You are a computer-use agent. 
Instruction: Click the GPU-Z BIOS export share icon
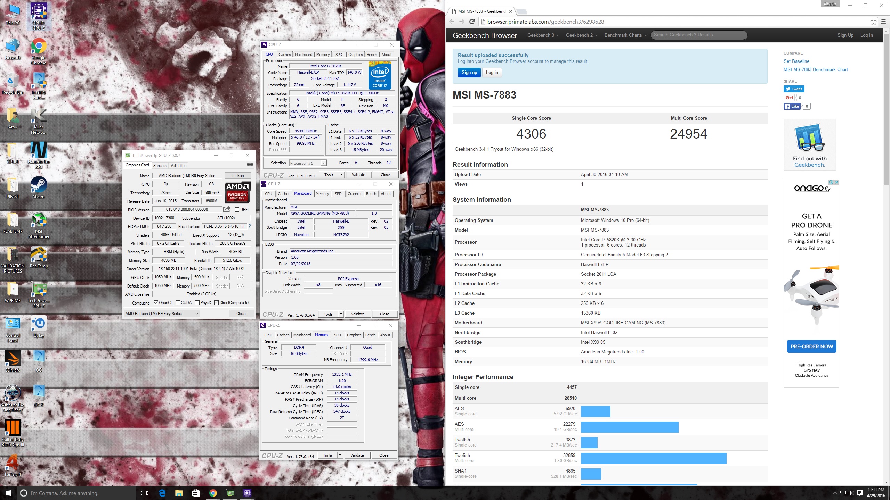pyautogui.click(x=227, y=209)
